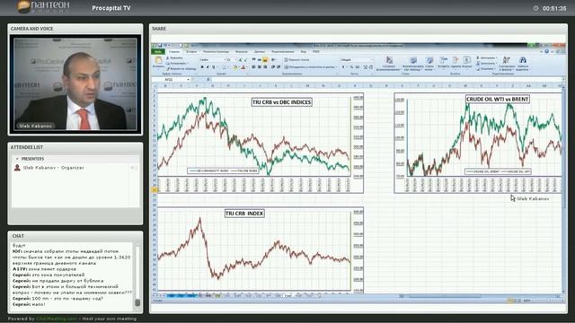
Task: Click the Merge and Center button
Action: click(x=311, y=67)
